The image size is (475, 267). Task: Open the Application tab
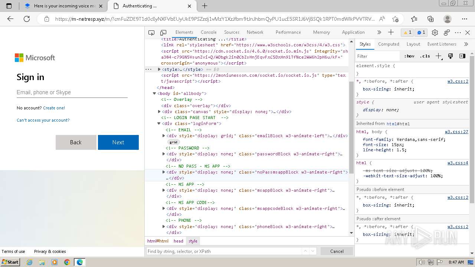[353, 32]
